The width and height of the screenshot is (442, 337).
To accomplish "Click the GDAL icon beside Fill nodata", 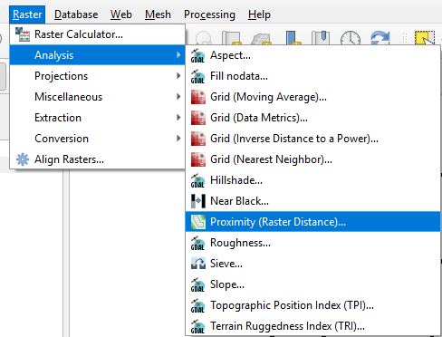I will tap(197, 76).
